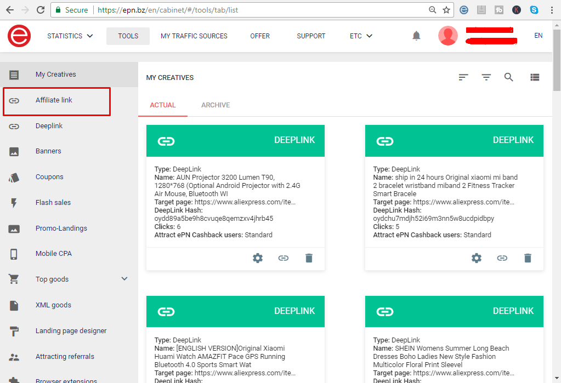Click target page link of SHEIN Womens card

pyautogui.click(x=464, y=373)
